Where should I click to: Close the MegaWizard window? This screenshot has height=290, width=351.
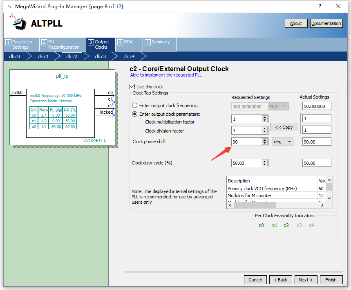pyautogui.click(x=338, y=6)
